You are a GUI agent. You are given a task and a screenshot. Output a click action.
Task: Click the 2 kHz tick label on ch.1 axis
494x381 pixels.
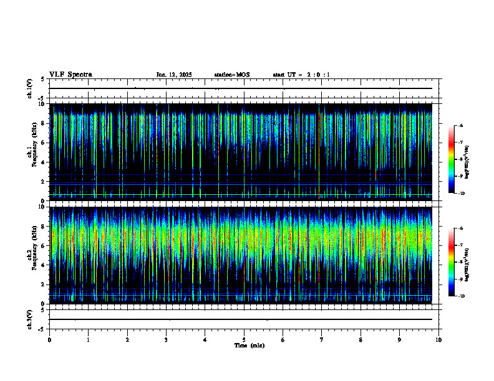(x=44, y=181)
